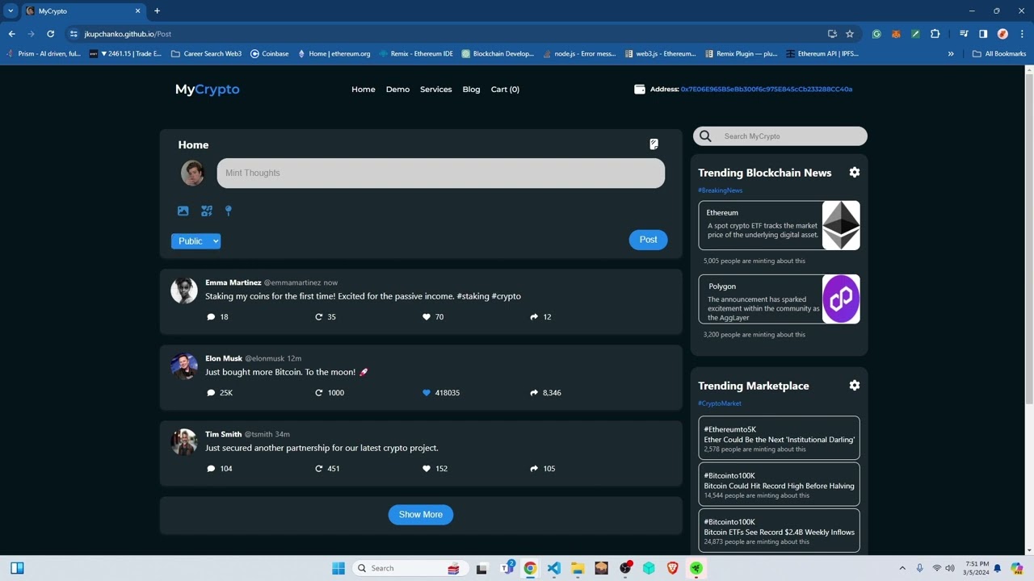Unlike Elon Musk's post

(x=427, y=393)
